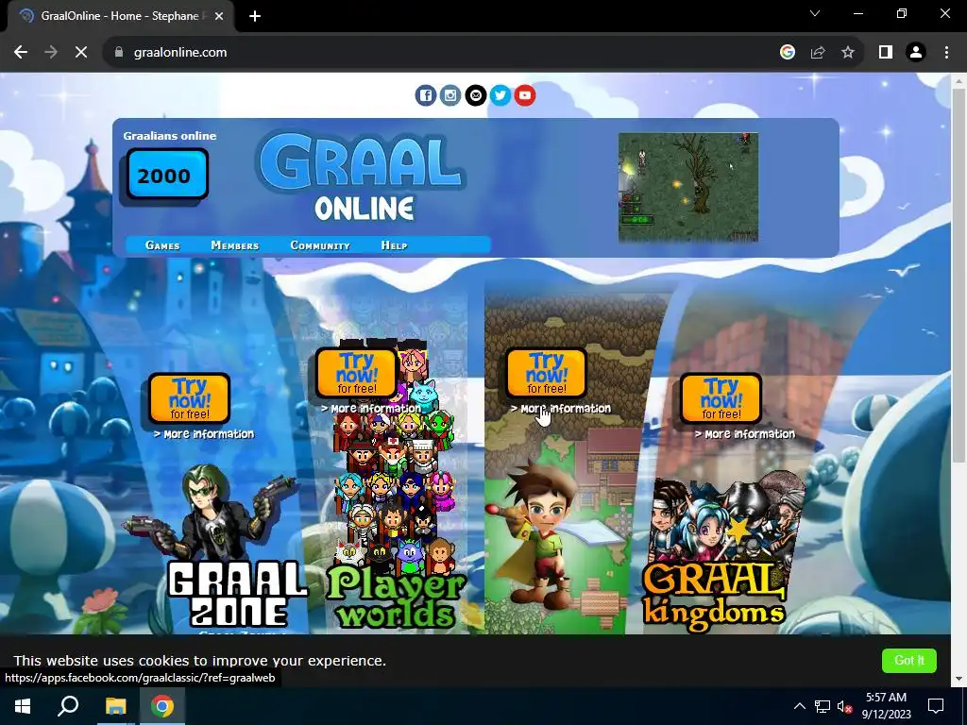967x725 pixels.
Task: Click Try now above the boy character
Action: 547,373
